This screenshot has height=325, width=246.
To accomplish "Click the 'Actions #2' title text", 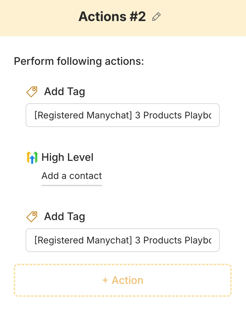I will click(112, 16).
